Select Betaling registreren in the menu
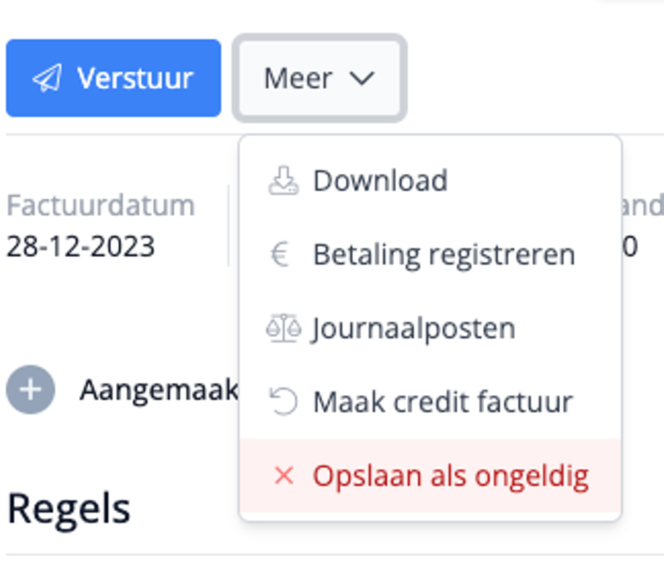Image resolution: width=664 pixels, height=580 pixels. pos(443,254)
